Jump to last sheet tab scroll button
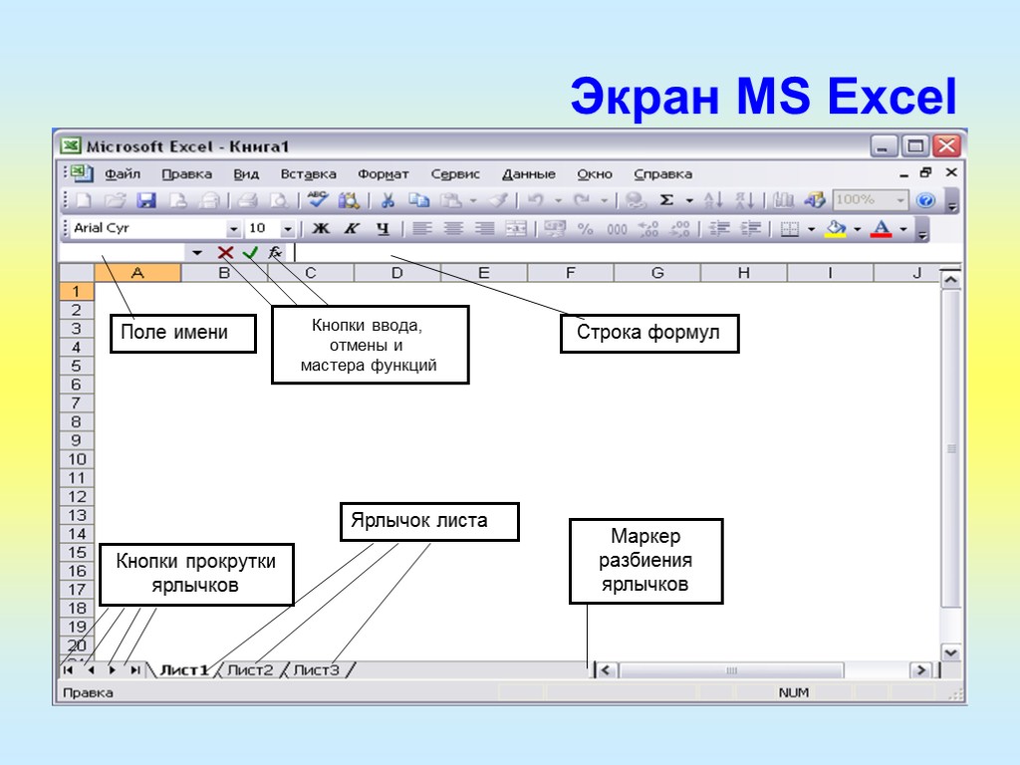 [x=134, y=670]
